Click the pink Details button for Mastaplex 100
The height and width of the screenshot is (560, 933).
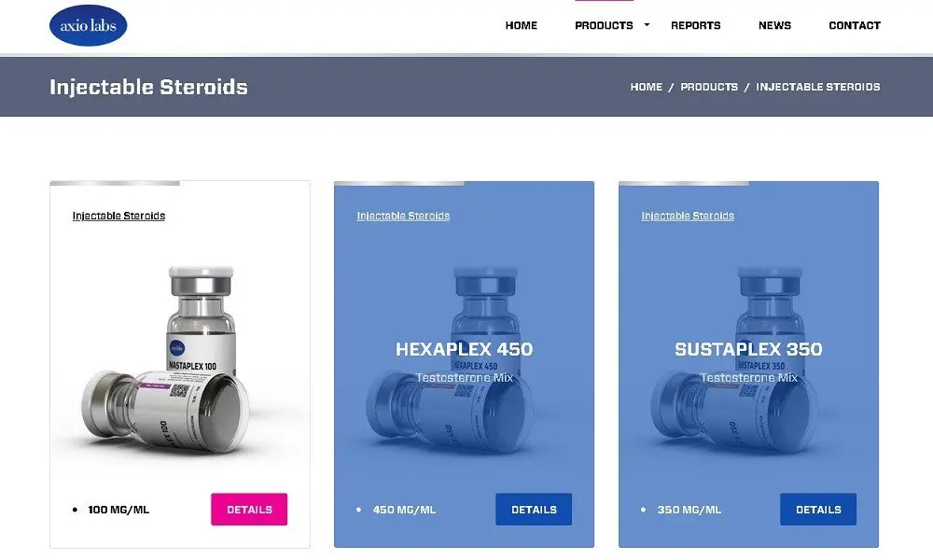[249, 510]
